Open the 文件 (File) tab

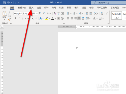click(4, 8)
